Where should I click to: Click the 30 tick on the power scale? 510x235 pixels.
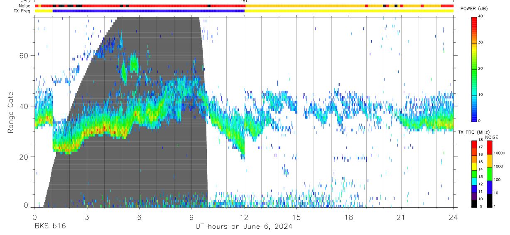pyautogui.click(x=481, y=42)
